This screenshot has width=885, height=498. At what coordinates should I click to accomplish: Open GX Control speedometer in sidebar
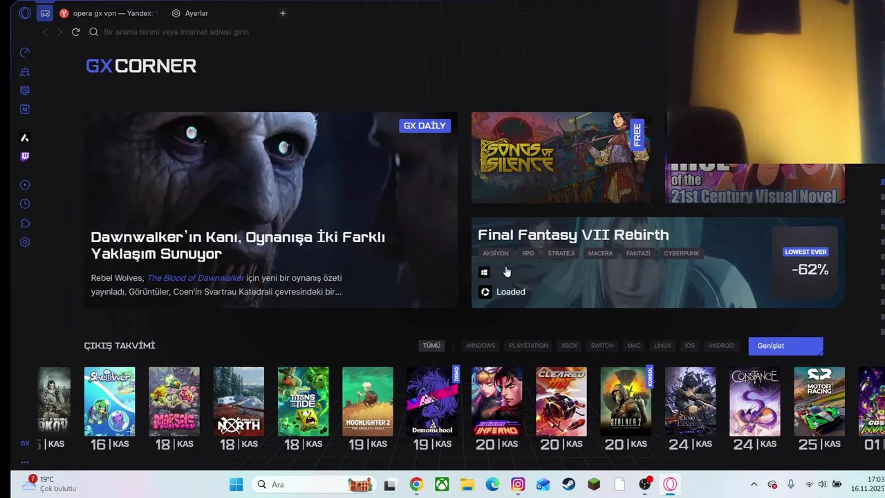click(25, 53)
